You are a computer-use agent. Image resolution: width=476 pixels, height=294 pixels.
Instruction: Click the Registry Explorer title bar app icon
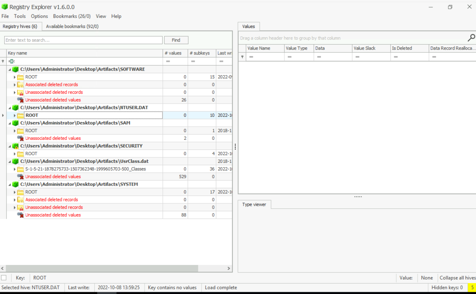[5, 7]
